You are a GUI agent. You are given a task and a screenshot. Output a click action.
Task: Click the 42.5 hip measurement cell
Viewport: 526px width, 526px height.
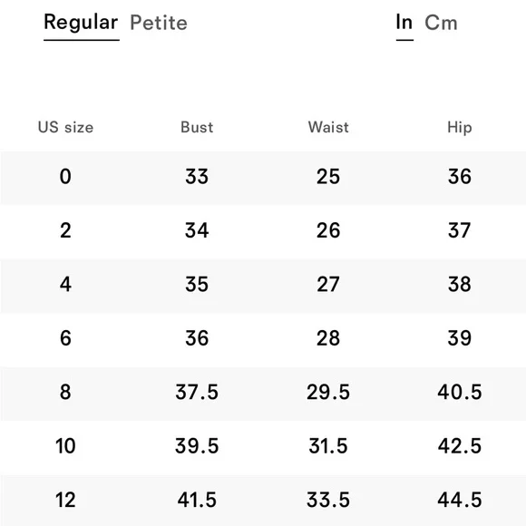[460, 446]
